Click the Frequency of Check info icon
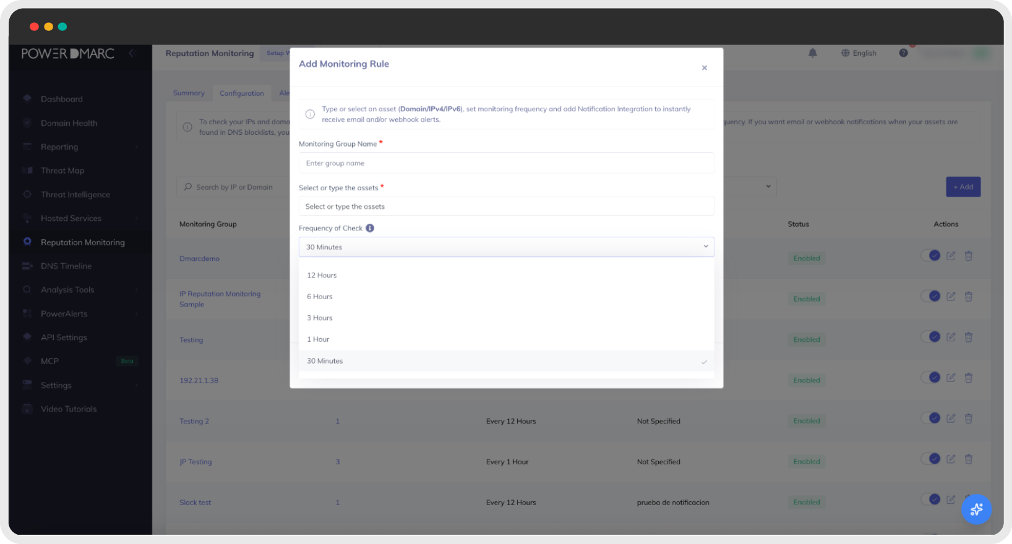The width and height of the screenshot is (1012, 544). point(370,228)
